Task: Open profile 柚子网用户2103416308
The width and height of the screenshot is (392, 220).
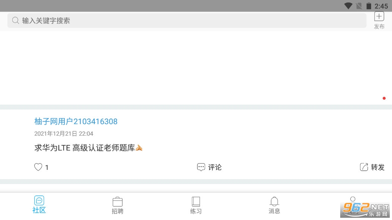Action: pos(76,122)
